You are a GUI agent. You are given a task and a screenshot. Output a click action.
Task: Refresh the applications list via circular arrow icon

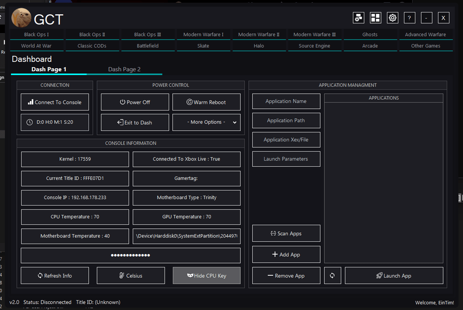click(332, 275)
